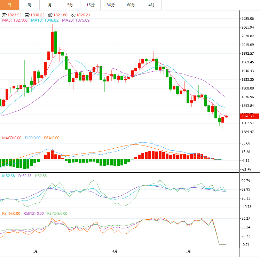This screenshot has height=258, width=260.
Task: Click the 3月 date axis label
Action: (x=35, y=251)
